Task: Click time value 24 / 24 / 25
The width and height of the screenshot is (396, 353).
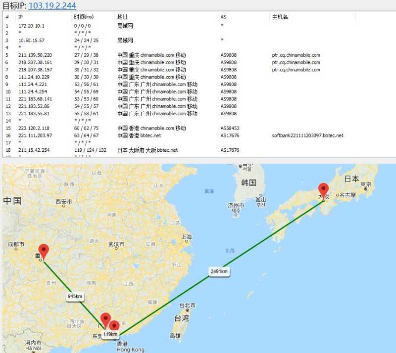Action: (x=86, y=41)
